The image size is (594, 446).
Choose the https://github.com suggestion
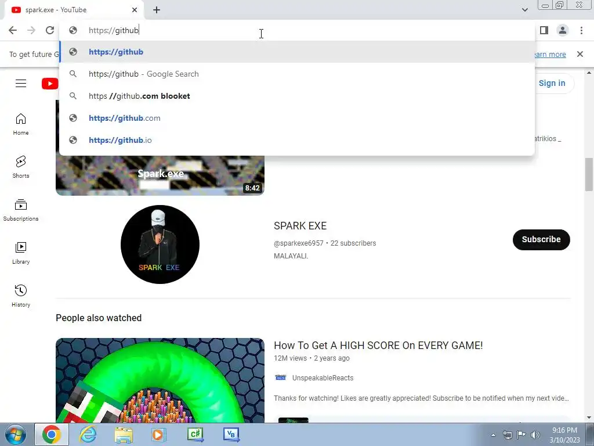(297, 118)
